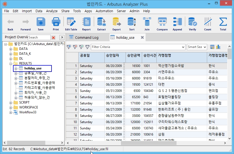Image resolution: width=234 pixels, height=154 pixels.
Task: Open the Analyze menu
Action: pos(52,11)
